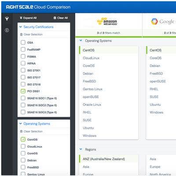Uncheck the CentOS filter checkbox
The height and width of the screenshot is (176, 176).
[23, 139]
